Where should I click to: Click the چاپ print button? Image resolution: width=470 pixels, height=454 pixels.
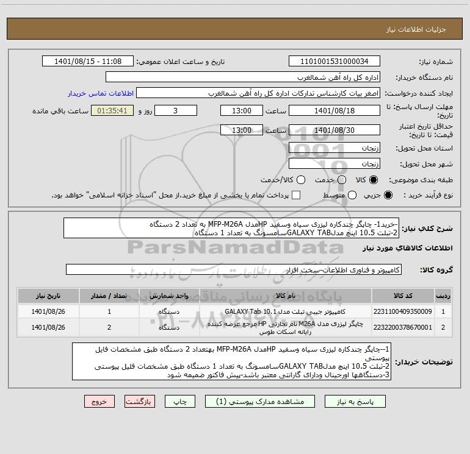tap(180, 402)
